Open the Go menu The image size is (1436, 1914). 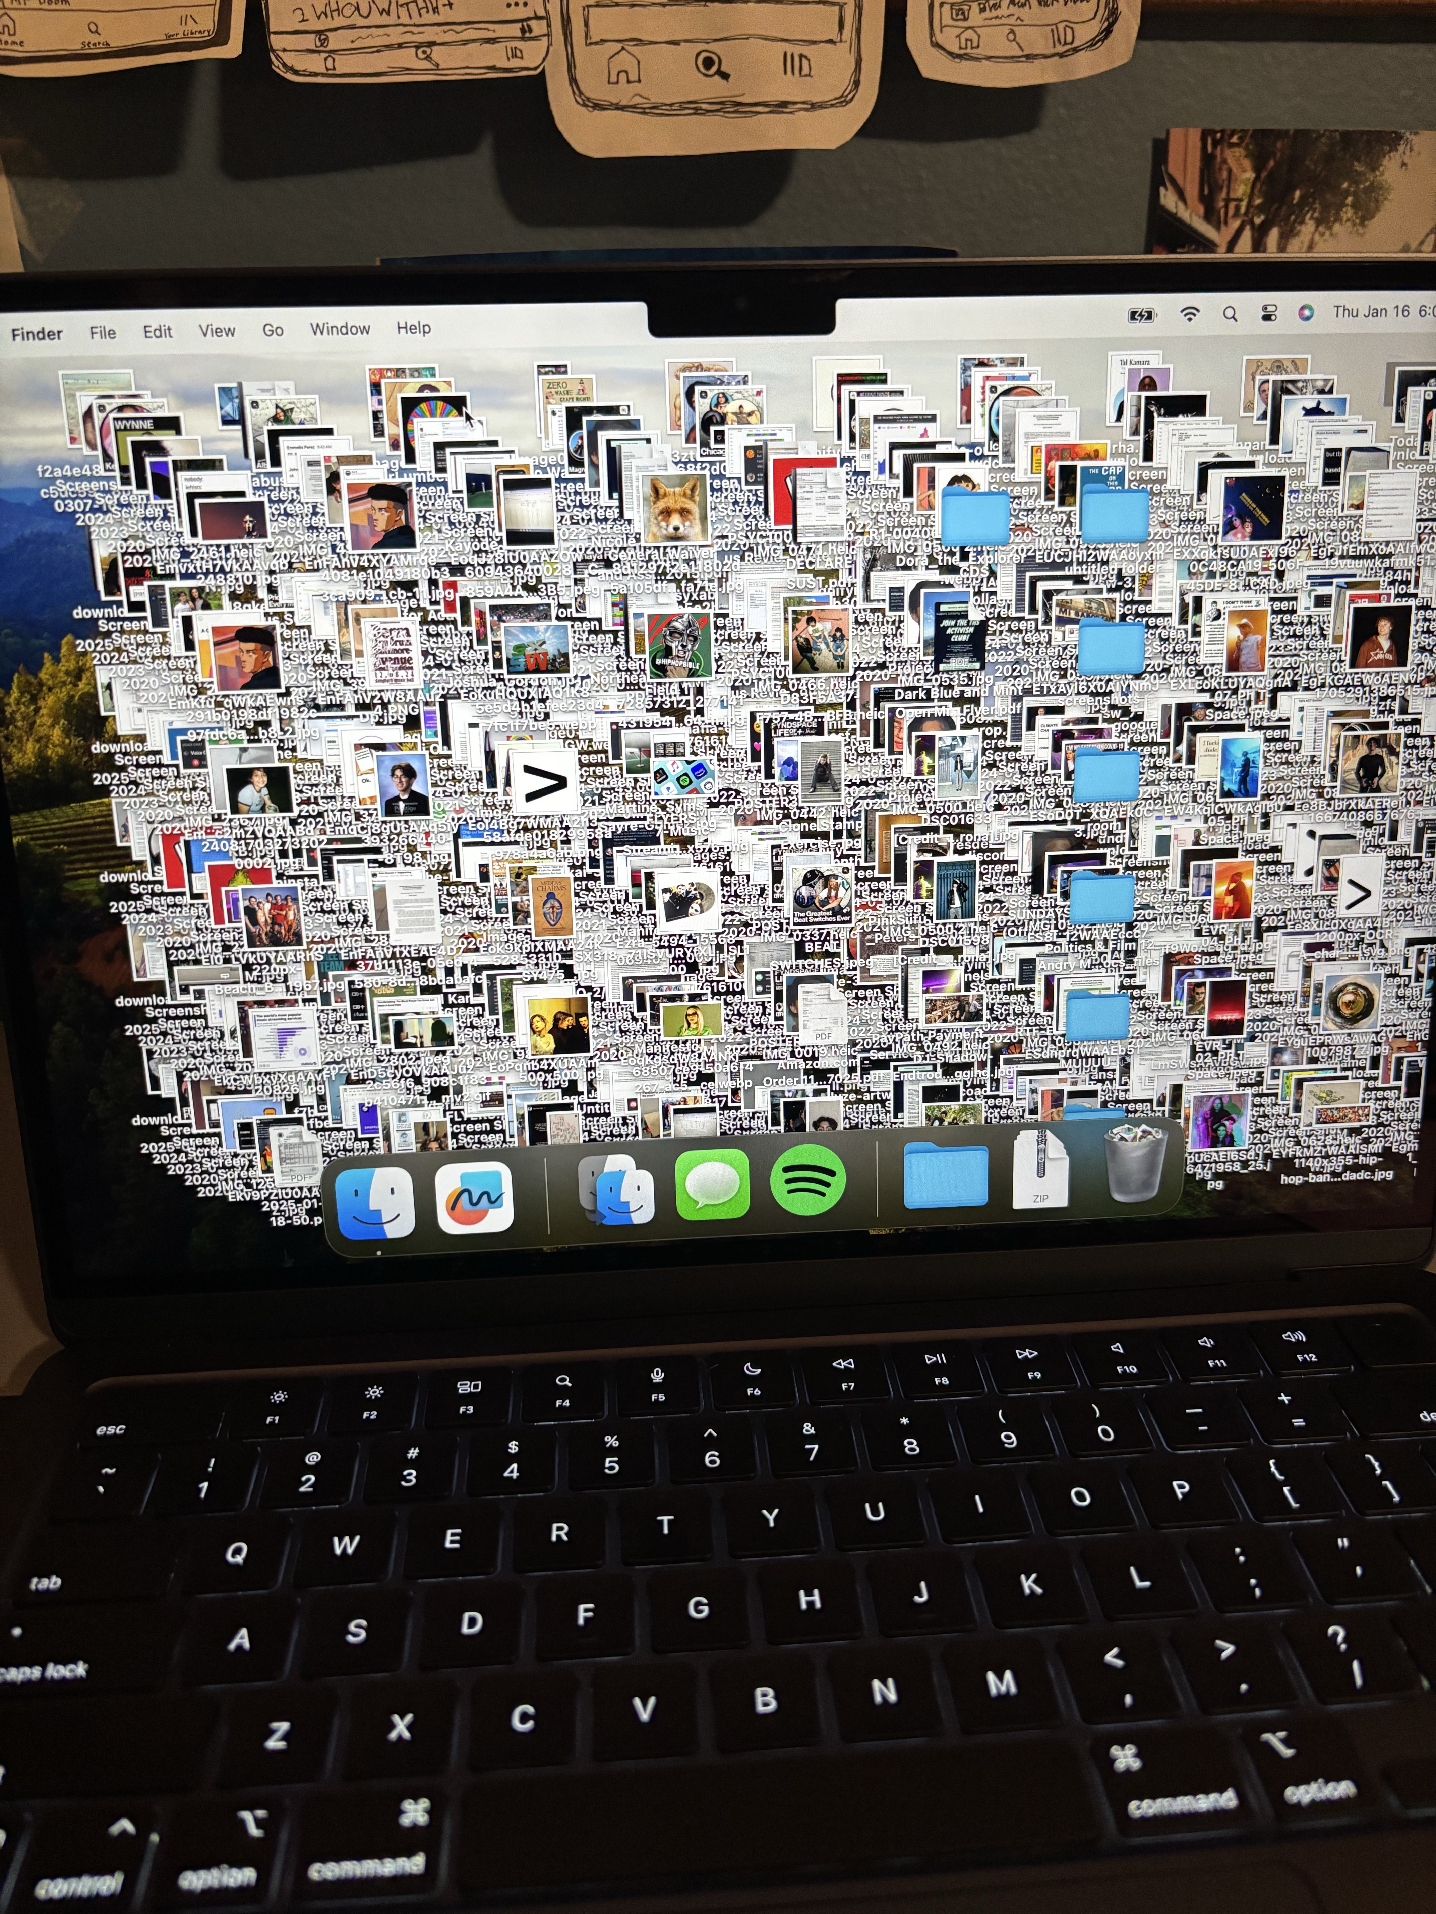pyautogui.click(x=273, y=330)
